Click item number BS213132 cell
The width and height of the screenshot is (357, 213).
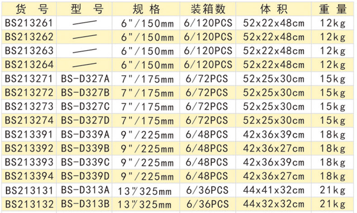coord(29,204)
